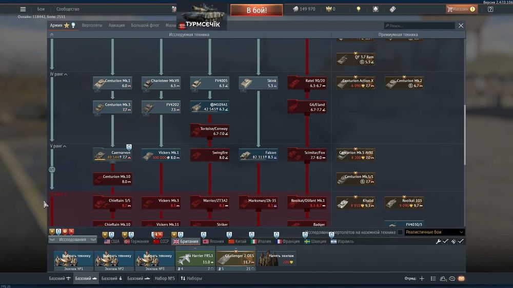
Task: Click the Golden Eagles balance
Action: [331, 9]
